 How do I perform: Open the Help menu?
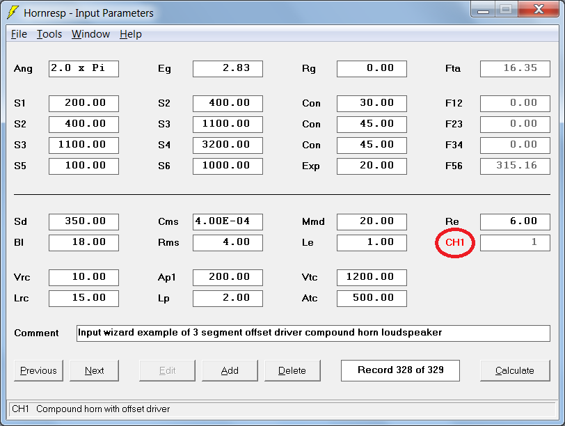click(x=130, y=34)
